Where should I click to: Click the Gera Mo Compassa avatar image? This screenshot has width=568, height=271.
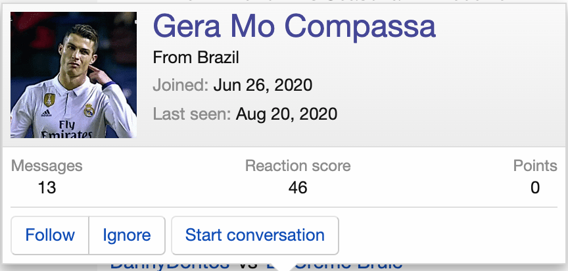point(74,74)
